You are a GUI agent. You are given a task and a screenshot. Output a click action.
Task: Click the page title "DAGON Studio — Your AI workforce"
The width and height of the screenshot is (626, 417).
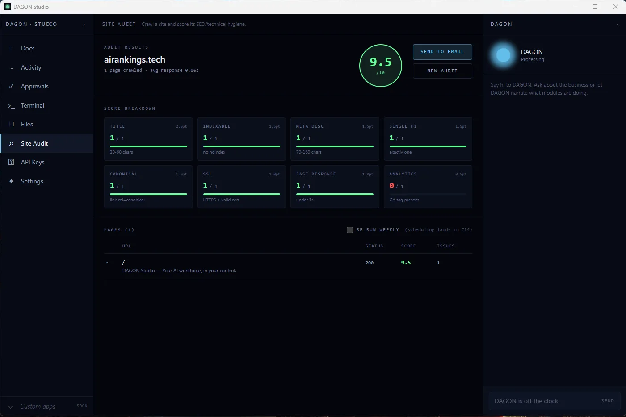[x=179, y=271]
